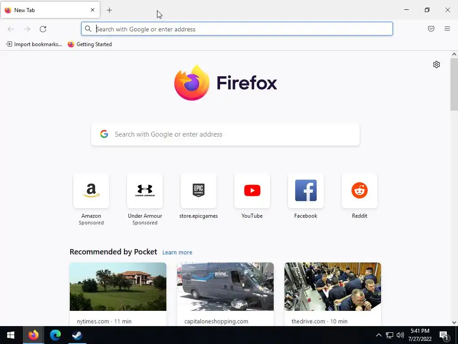
Task: Minimize the Firefox window
Action: point(406,10)
